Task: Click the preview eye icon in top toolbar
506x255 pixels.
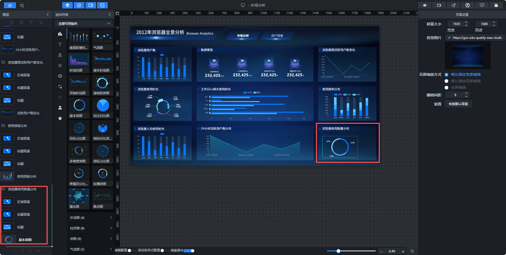Action: pyautogui.click(x=425, y=5)
